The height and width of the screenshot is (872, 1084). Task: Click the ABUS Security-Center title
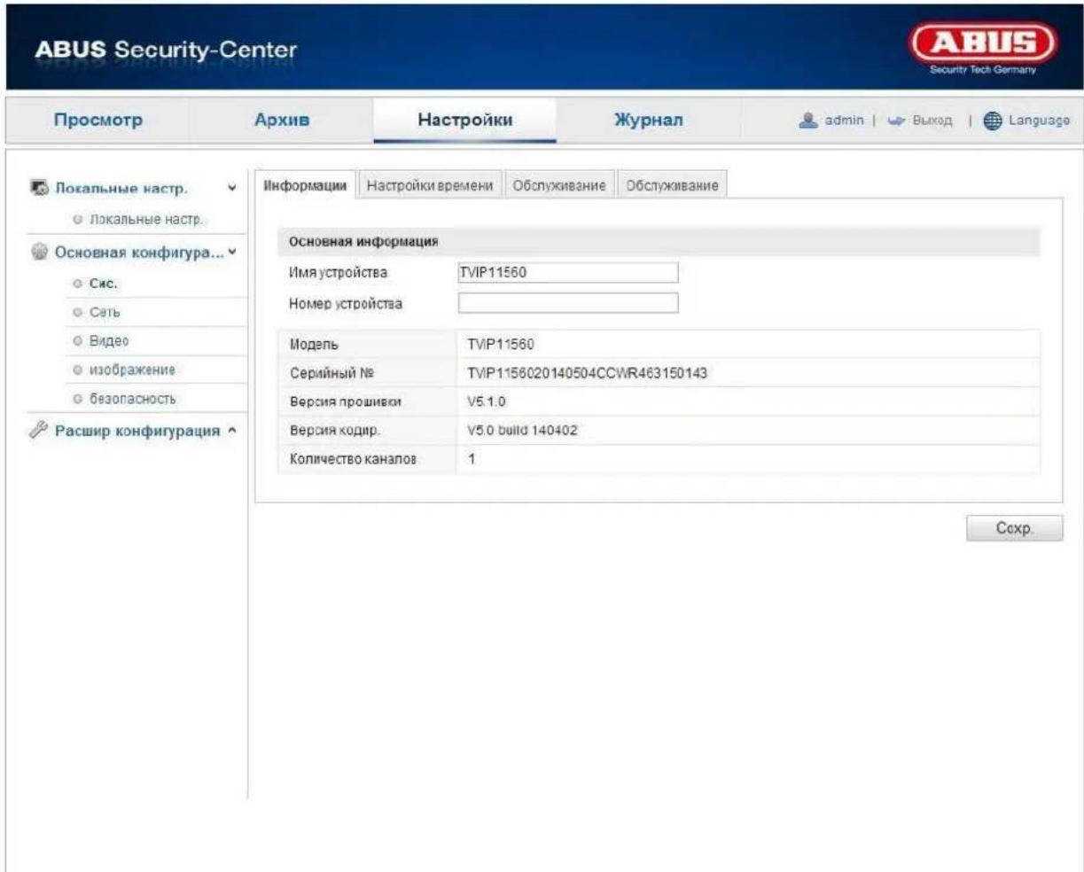click(164, 49)
